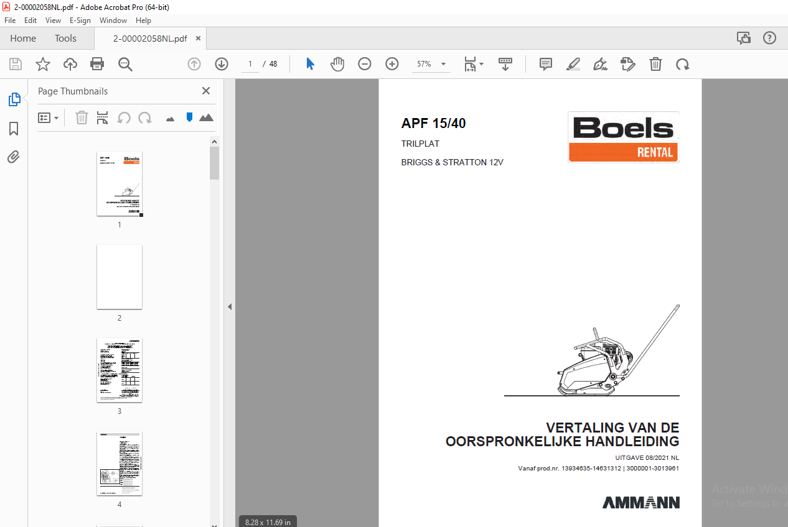This screenshot has height=527, width=788.
Task: Open the Help menu
Action: click(x=143, y=21)
